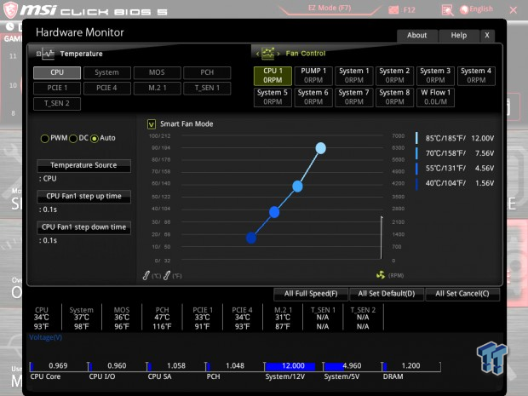Select System 8 fan
This screenshot has height=396, width=528.
pos(394,97)
